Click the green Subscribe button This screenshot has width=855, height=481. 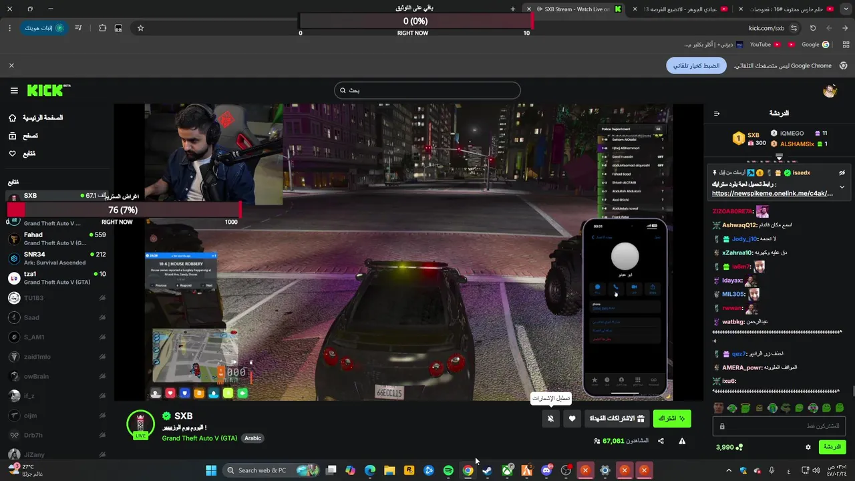[x=672, y=418]
